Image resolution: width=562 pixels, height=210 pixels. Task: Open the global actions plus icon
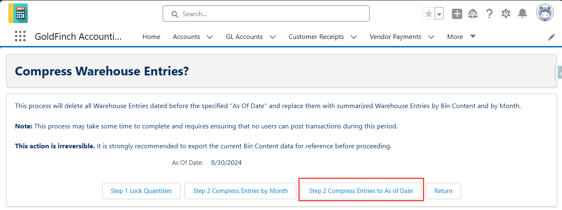tap(457, 14)
